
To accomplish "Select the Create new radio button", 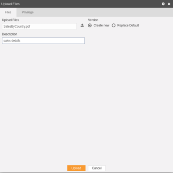I will coord(90,26).
